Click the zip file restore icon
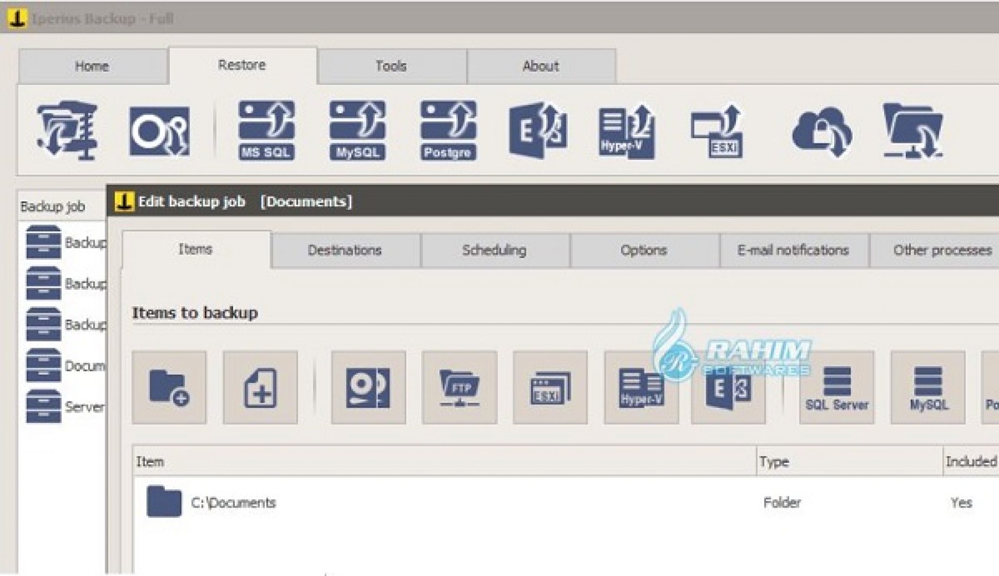This screenshot has height=576, width=999. (x=67, y=131)
